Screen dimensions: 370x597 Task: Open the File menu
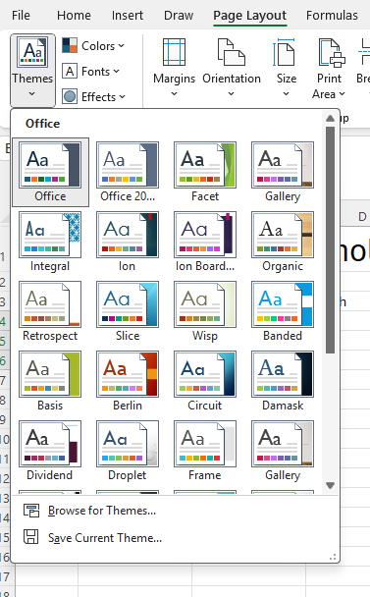pyautogui.click(x=21, y=16)
